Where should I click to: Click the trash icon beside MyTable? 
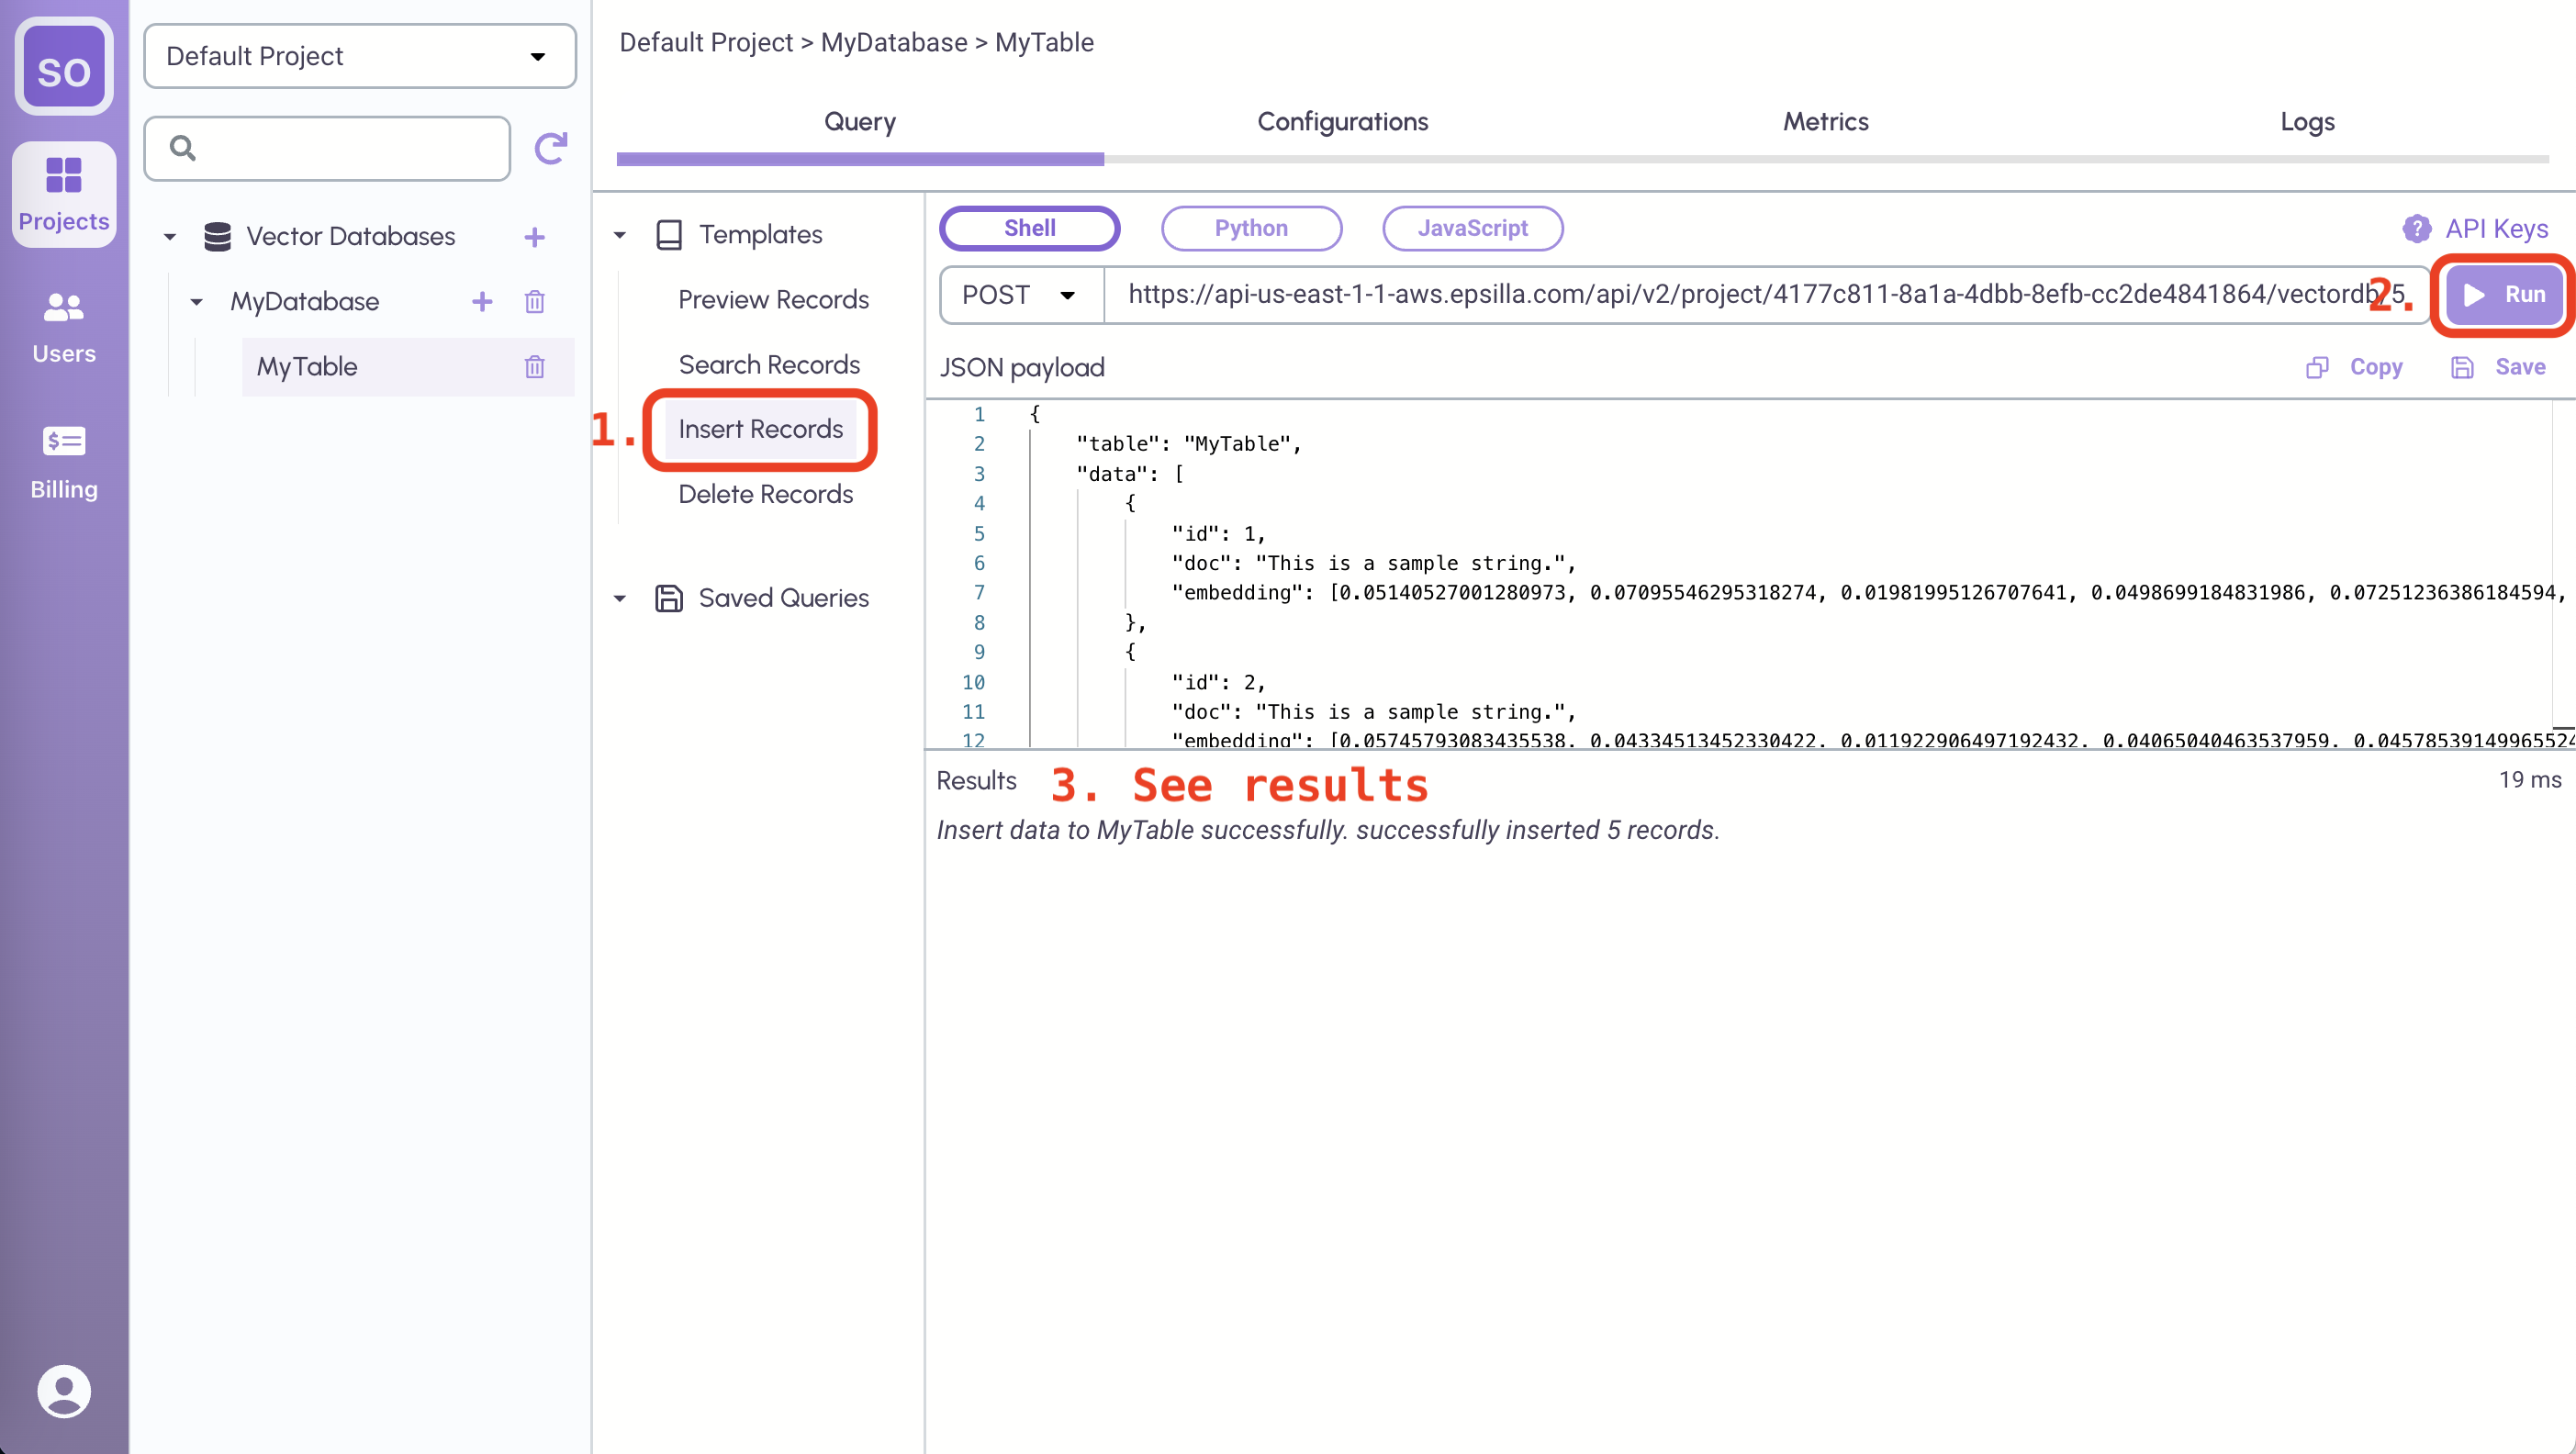pos(534,367)
